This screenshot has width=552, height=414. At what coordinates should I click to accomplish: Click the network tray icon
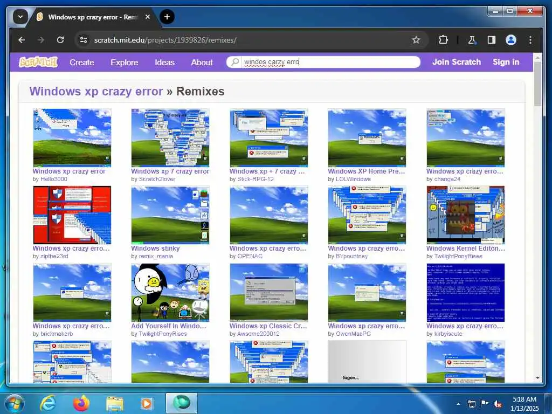coord(471,404)
